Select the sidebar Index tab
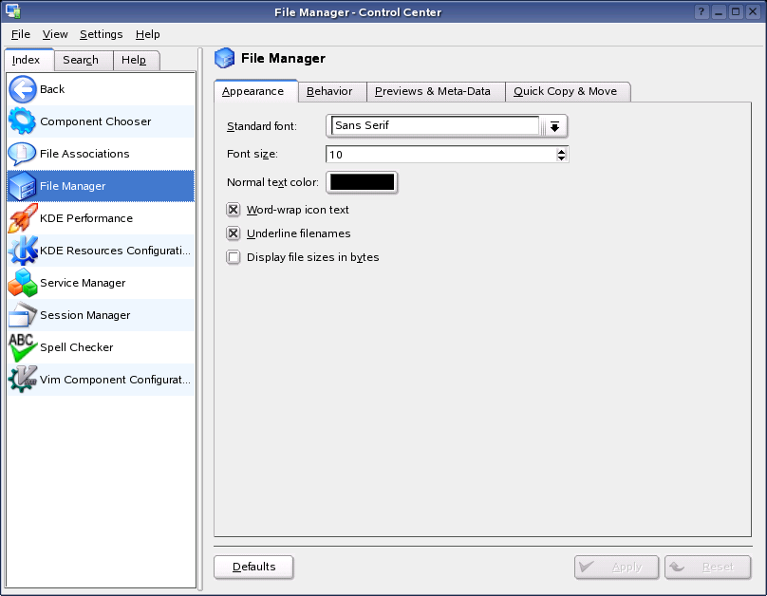The width and height of the screenshot is (767, 596). tap(28, 60)
